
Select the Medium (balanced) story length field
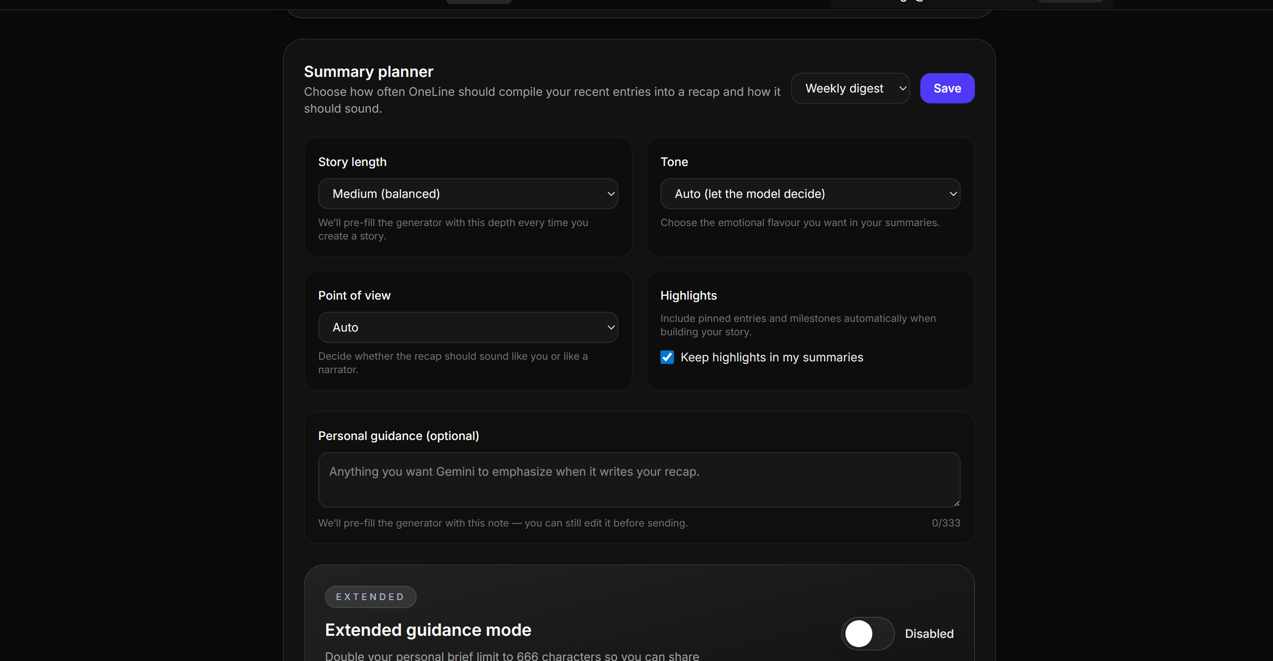click(x=467, y=194)
